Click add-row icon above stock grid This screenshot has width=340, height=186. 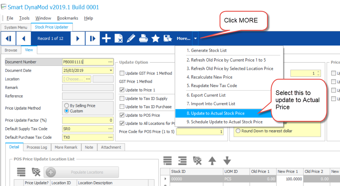coord(167,161)
